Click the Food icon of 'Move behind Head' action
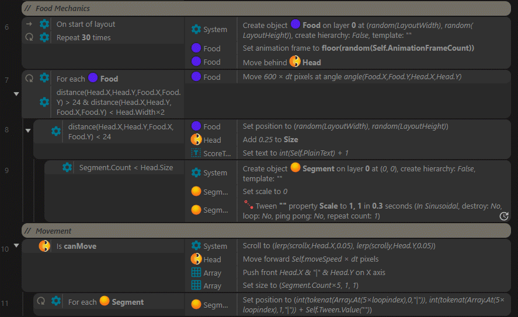This screenshot has width=518, height=317. tap(196, 62)
